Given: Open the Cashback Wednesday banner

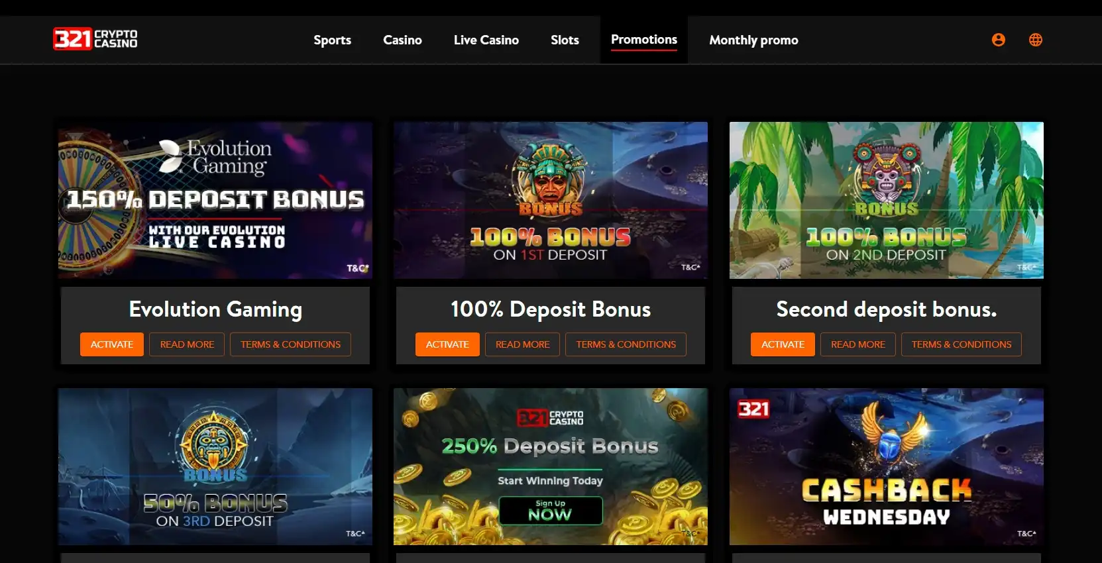Looking at the screenshot, I should click(887, 466).
